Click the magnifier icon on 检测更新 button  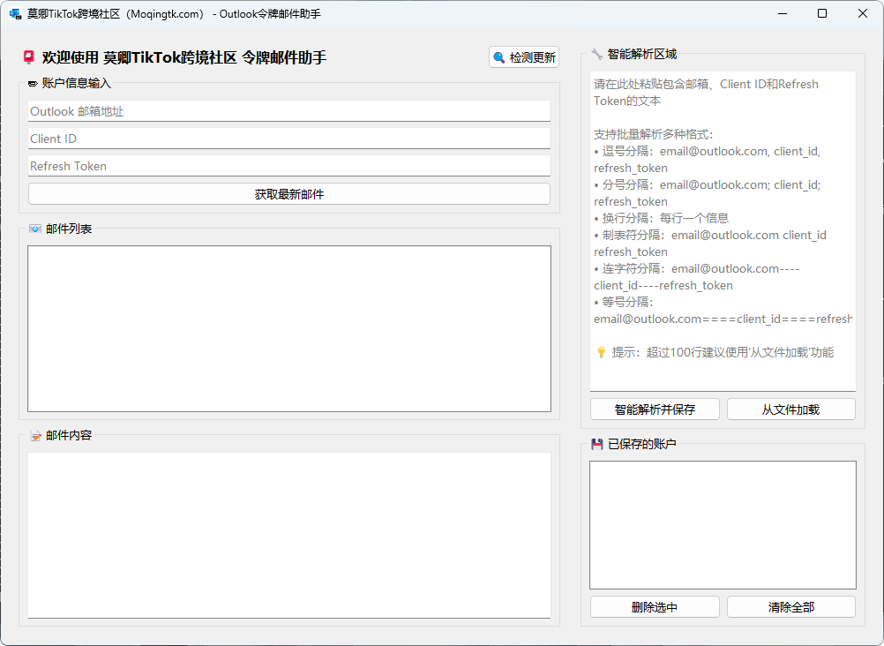[x=499, y=57]
